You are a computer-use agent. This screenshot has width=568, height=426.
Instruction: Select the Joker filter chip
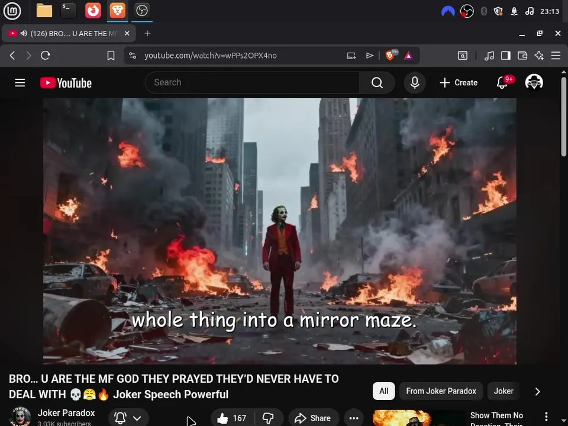click(x=504, y=391)
